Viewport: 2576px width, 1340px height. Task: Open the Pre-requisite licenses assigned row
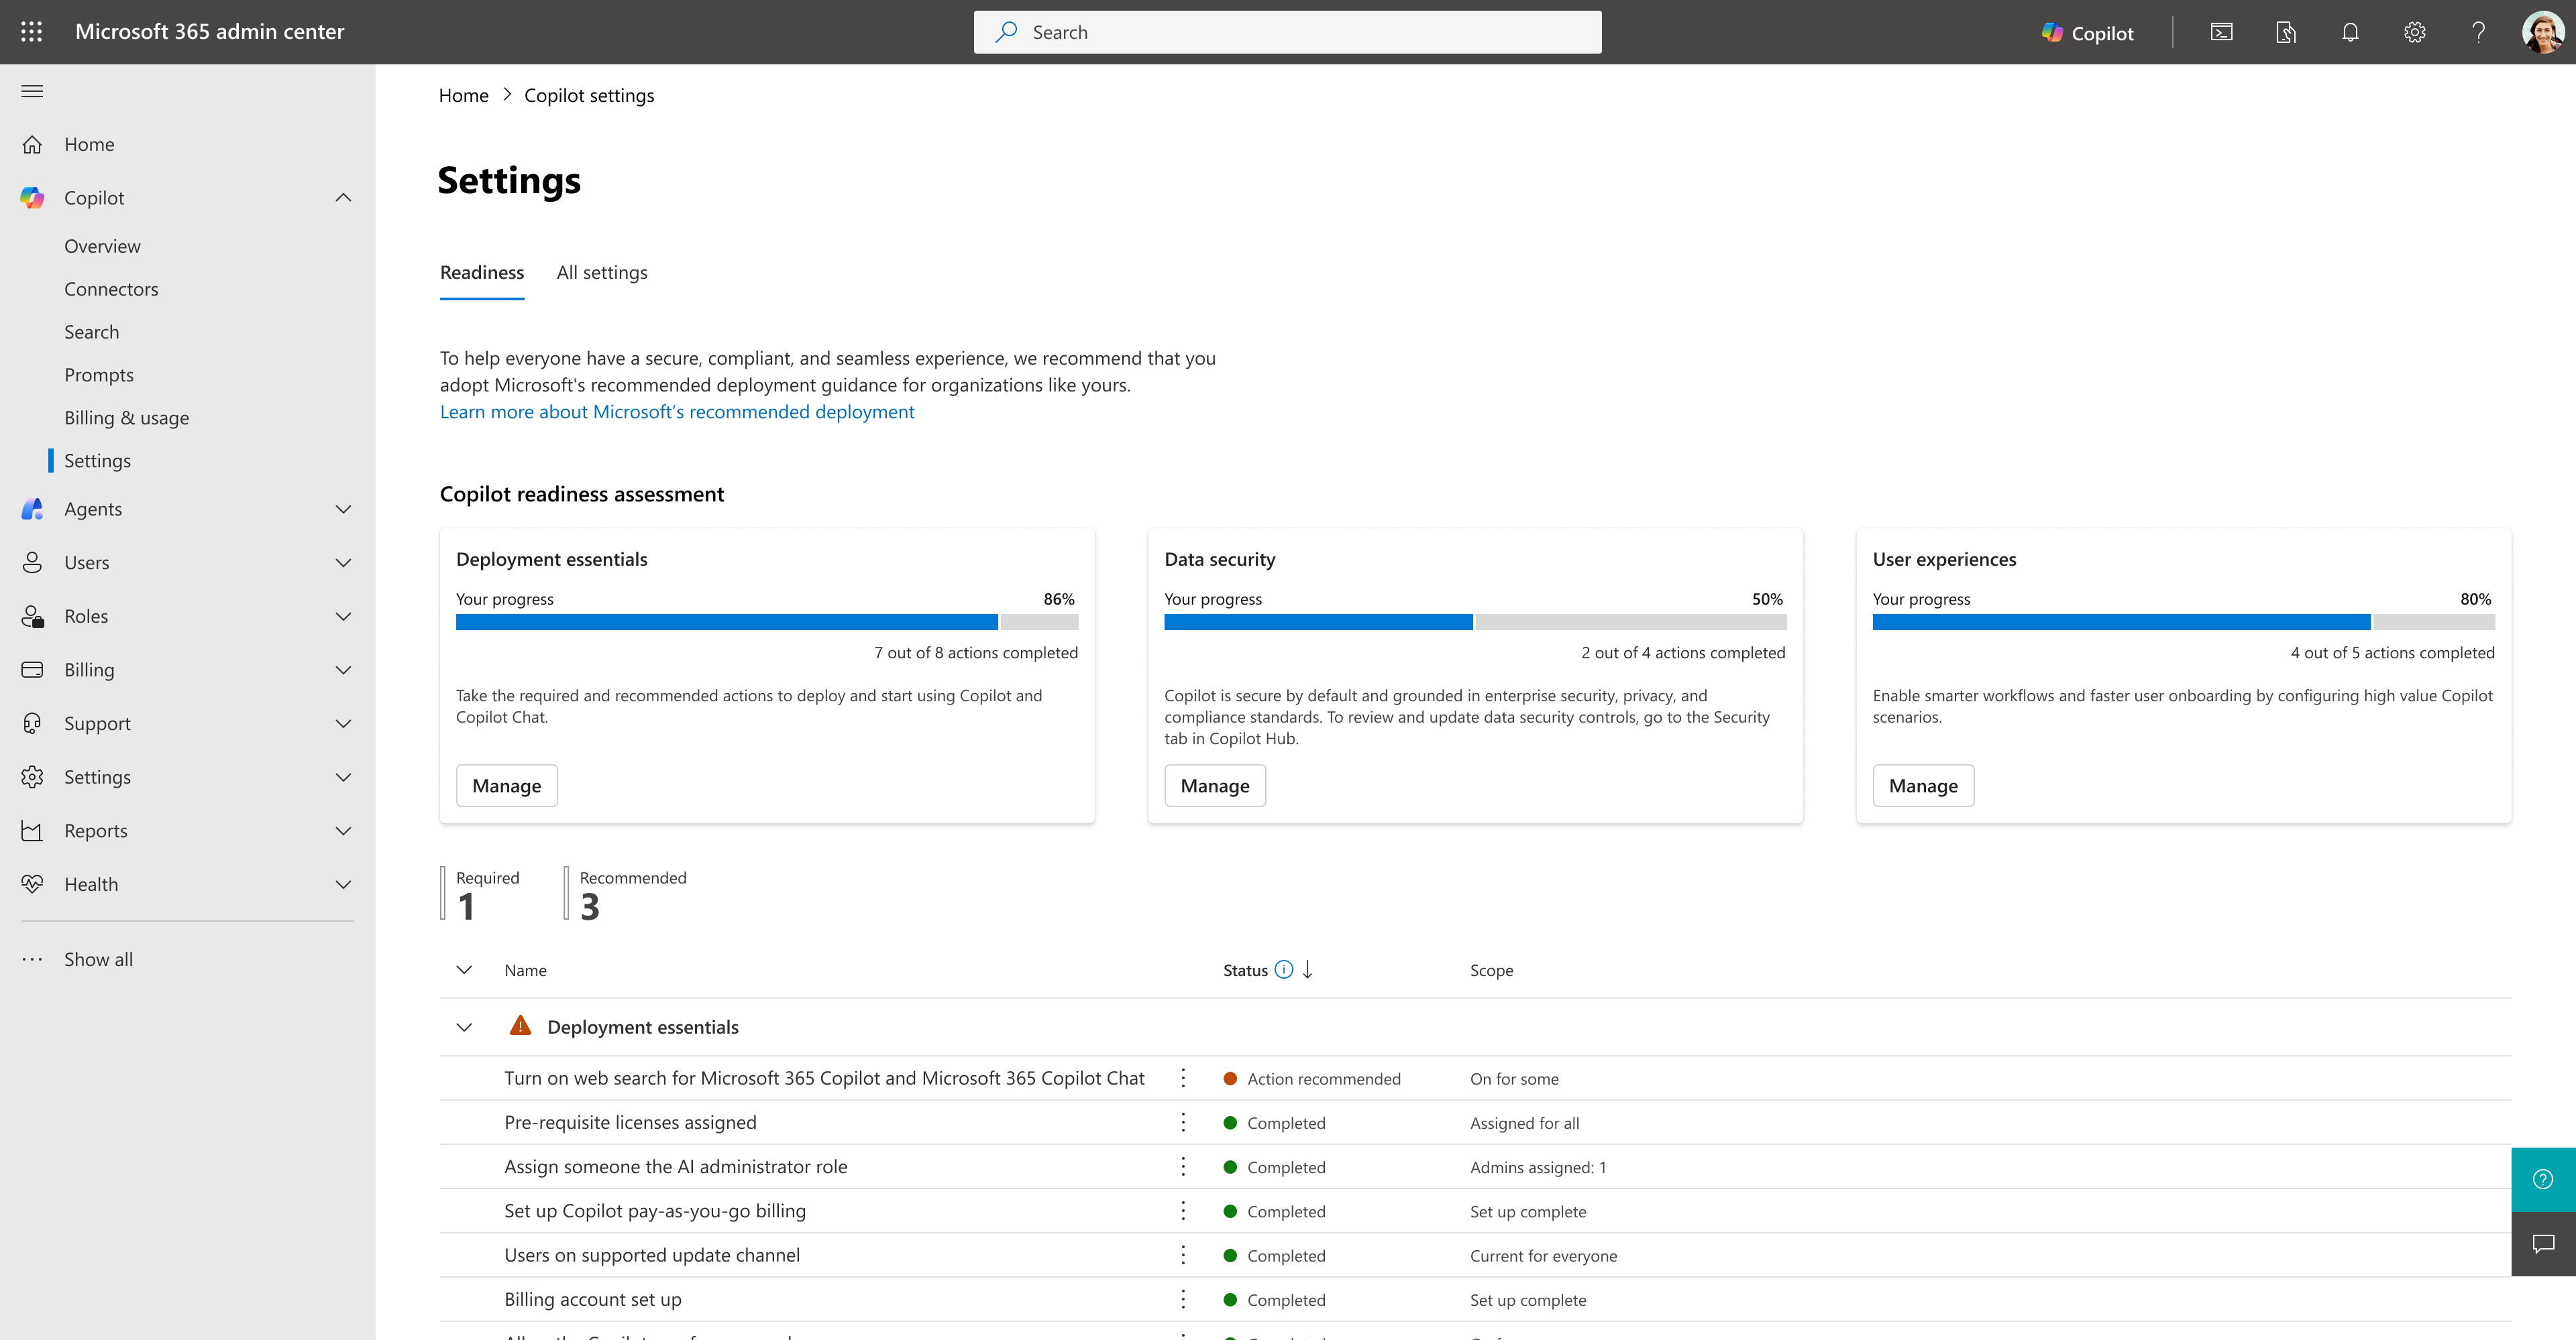(630, 1122)
